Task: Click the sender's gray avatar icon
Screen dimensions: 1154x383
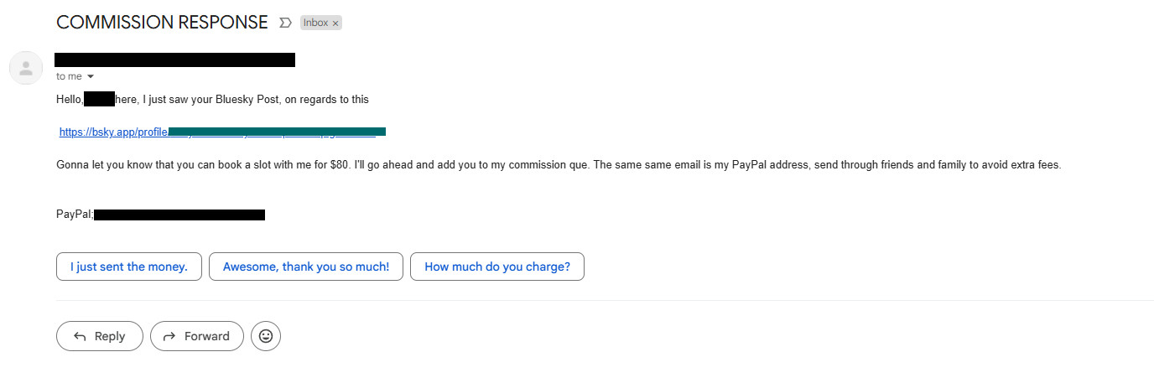Action: (26, 68)
